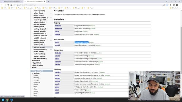182x102 pixels.
Task: Open the strncpy function link
Action: click(x=57, y=35)
